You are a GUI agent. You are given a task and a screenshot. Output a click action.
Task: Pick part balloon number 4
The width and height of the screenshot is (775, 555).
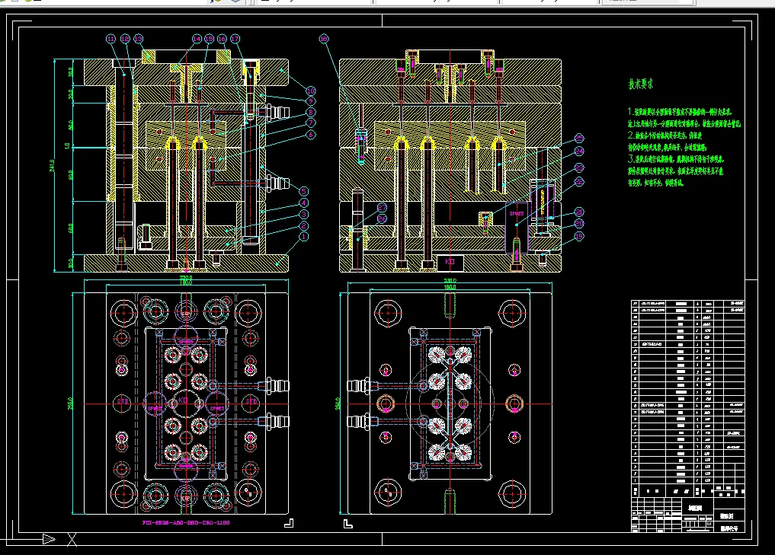point(304,203)
